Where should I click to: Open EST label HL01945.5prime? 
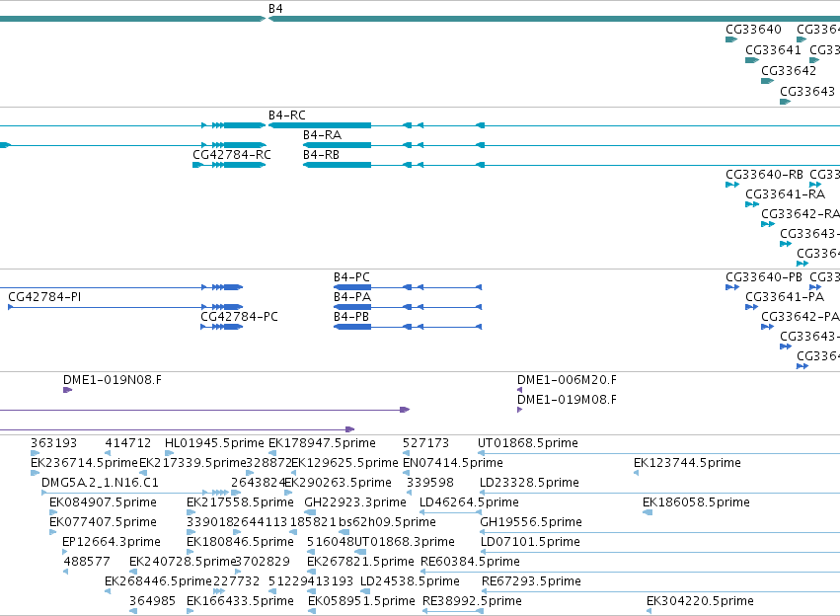(214, 443)
